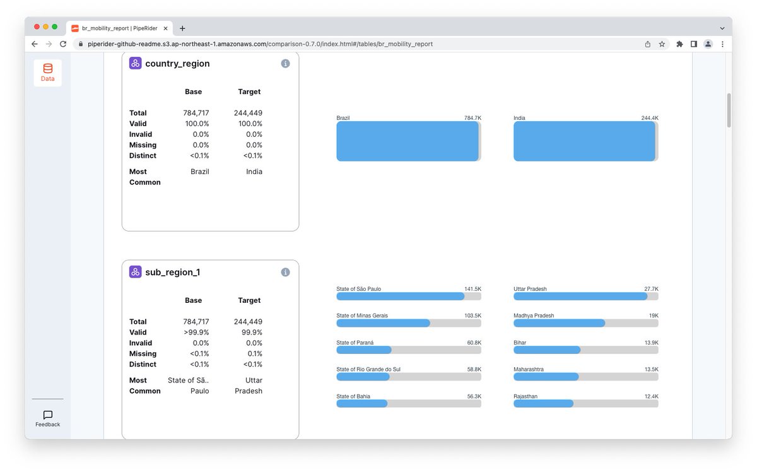The height and width of the screenshot is (472, 757).
Task: Click the 60.8K value label
Action: [474, 343]
